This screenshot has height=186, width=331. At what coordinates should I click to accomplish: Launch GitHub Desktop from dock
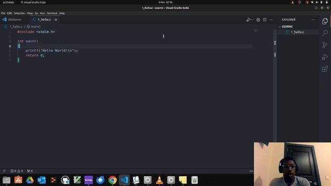(65, 180)
